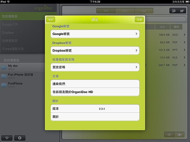Expand the 15.0 KB XLS file chevron
The width and height of the screenshot is (190, 142).
184,57
